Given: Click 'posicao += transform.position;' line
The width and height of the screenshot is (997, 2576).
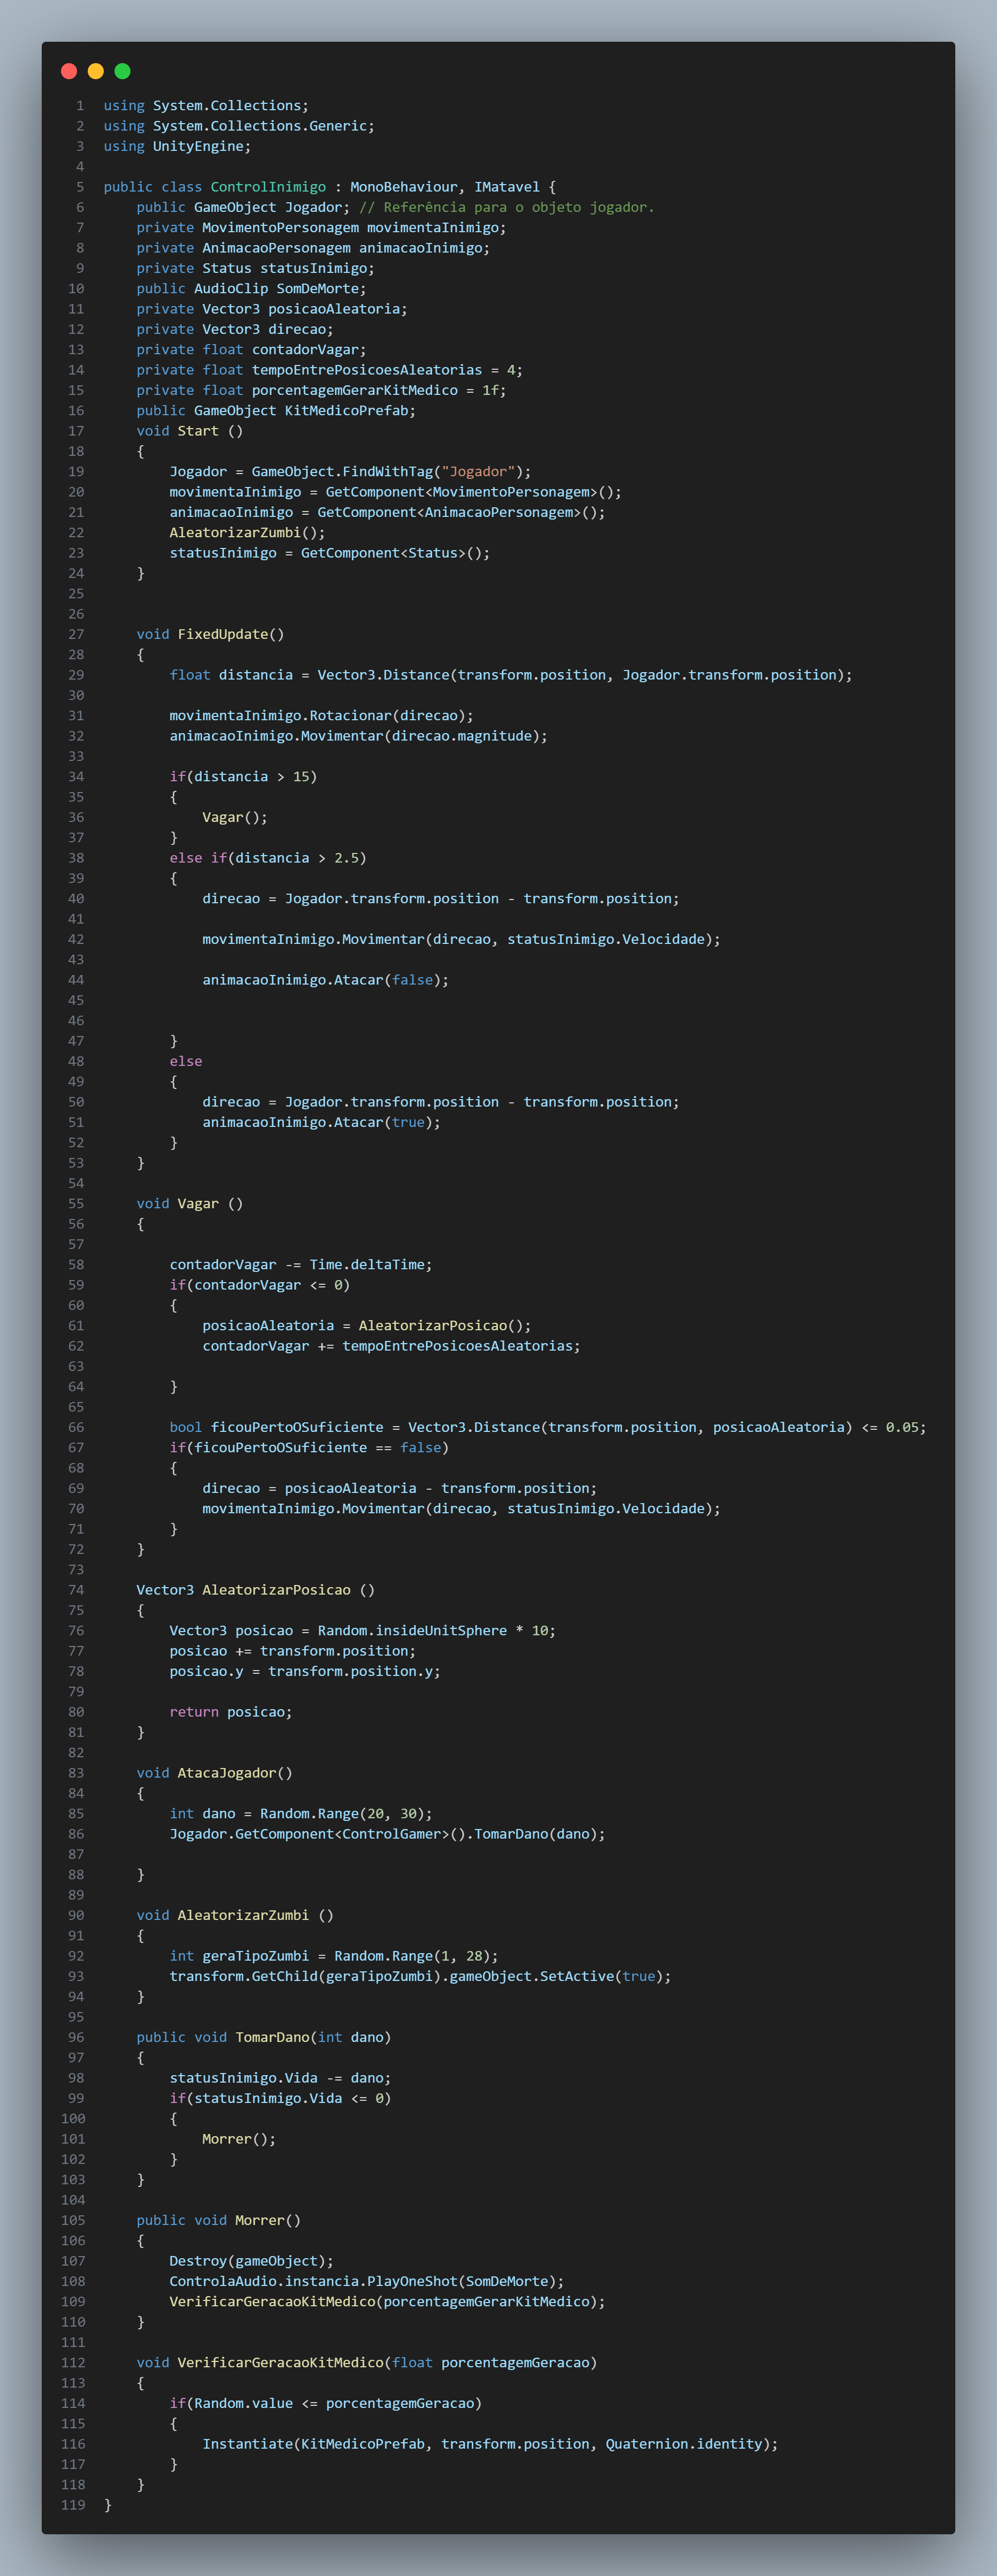Looking at the screenshot, I should click(x=292, y=1651).
